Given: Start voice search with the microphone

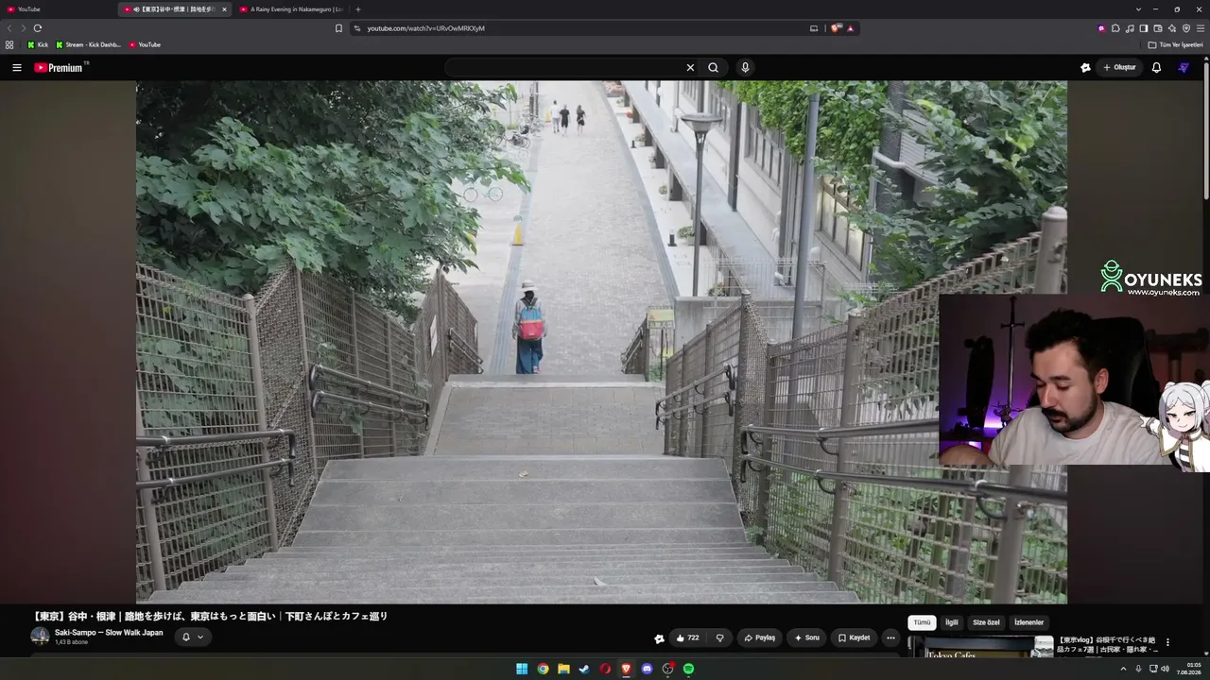Looking at the screenshot, I should coord(745,68).
